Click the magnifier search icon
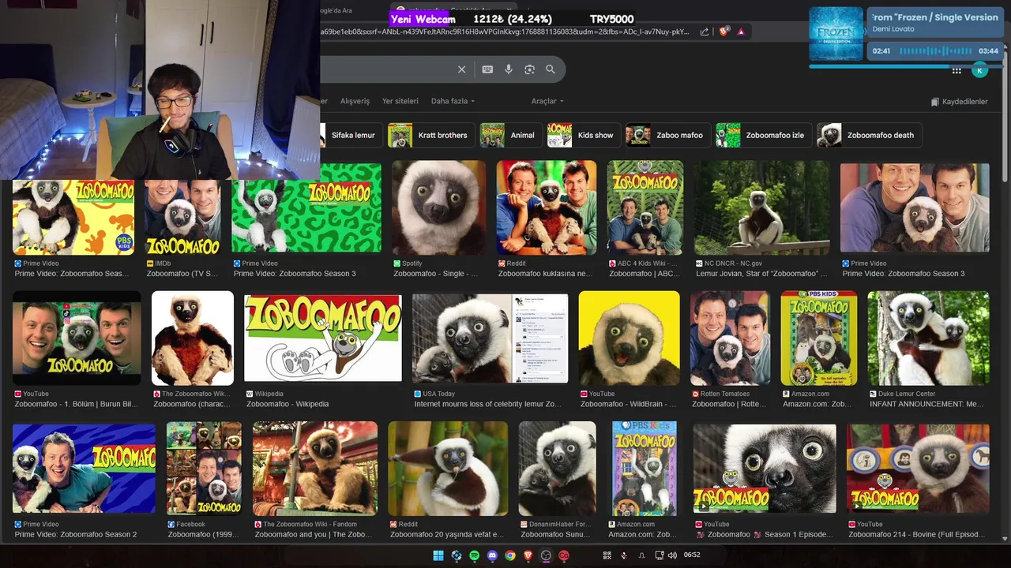 point(551,69)
